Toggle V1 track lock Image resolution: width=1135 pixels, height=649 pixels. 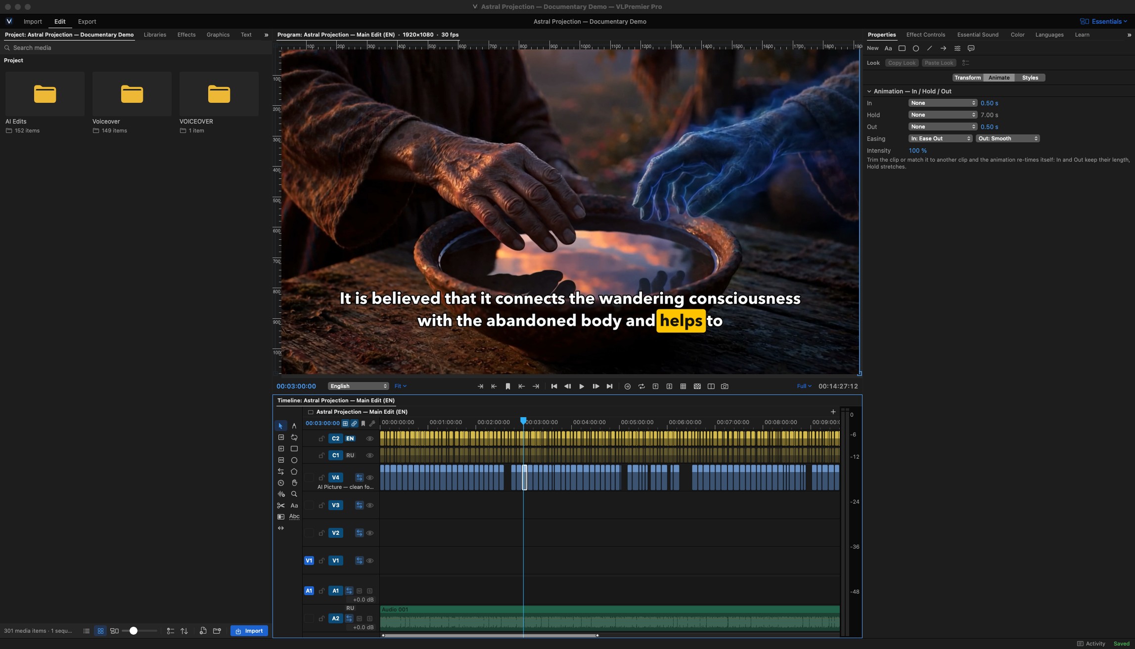(x=321, y=561)
